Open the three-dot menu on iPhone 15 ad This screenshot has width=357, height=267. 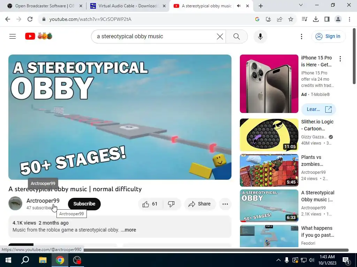point(340,59)
